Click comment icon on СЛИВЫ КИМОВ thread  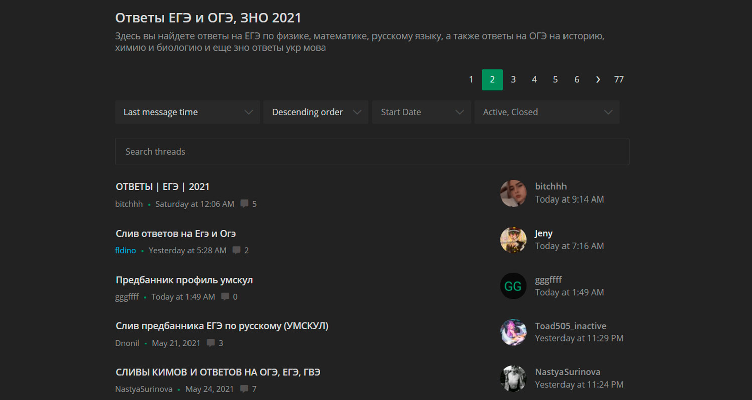coord(244,389)
